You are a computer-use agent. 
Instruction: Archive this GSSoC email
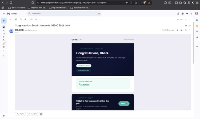[16, 19]
